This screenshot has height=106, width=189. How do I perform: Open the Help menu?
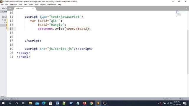click(x=60, y=5)
